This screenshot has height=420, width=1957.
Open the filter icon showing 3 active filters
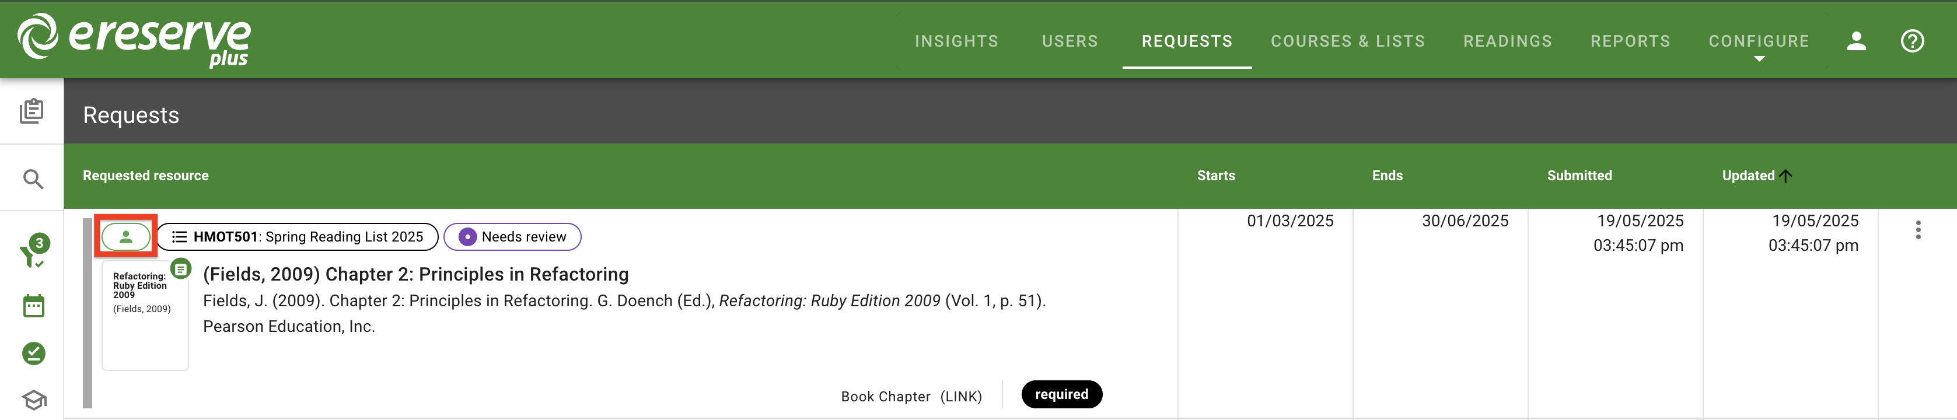pyautogui.click(x=32, y=254)
